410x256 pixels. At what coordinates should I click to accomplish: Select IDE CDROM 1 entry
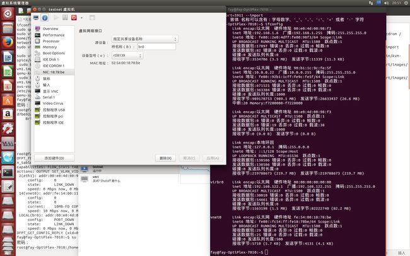tap(54, 66)
